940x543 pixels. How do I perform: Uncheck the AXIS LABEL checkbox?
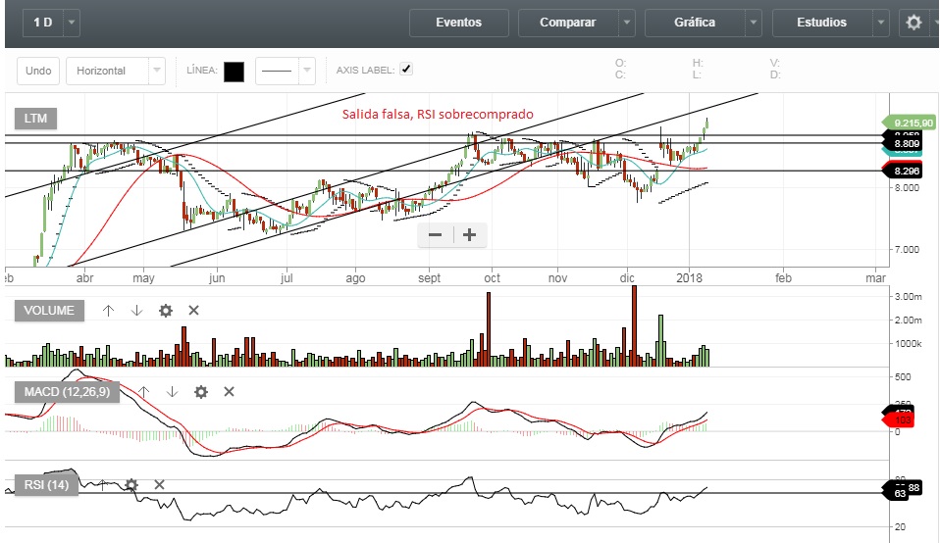tap(406, 70)
